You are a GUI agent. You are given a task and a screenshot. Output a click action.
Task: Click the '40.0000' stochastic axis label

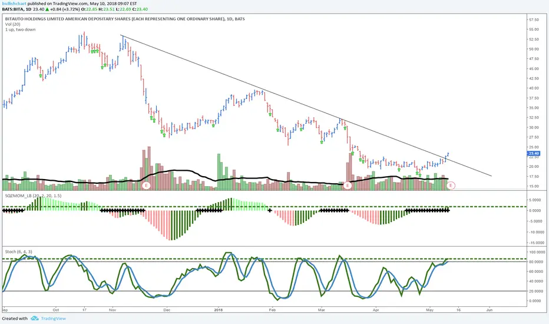[537, 281]
